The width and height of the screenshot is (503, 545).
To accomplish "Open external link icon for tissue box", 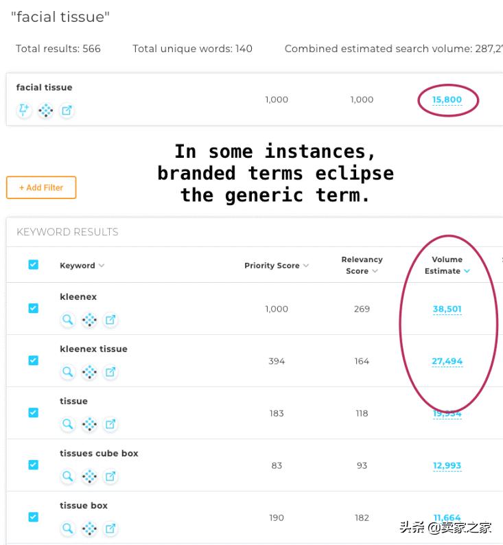I will (x=110, y=529).
